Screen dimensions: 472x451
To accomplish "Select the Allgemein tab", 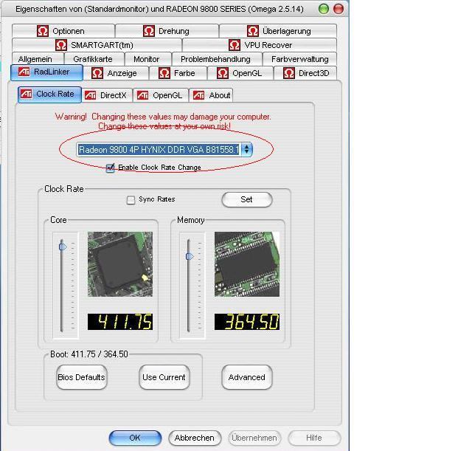I will (38, 59).
